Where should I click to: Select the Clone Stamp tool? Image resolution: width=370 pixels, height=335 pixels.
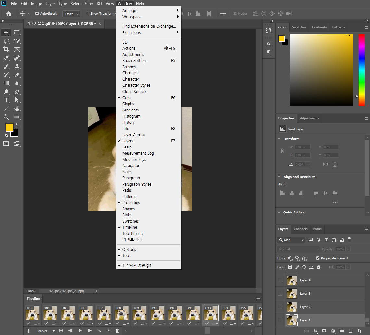(17, 66)
